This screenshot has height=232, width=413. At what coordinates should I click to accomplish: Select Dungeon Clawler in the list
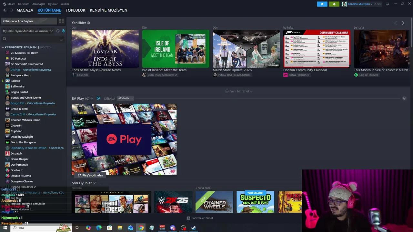click(x=22, y=181)
